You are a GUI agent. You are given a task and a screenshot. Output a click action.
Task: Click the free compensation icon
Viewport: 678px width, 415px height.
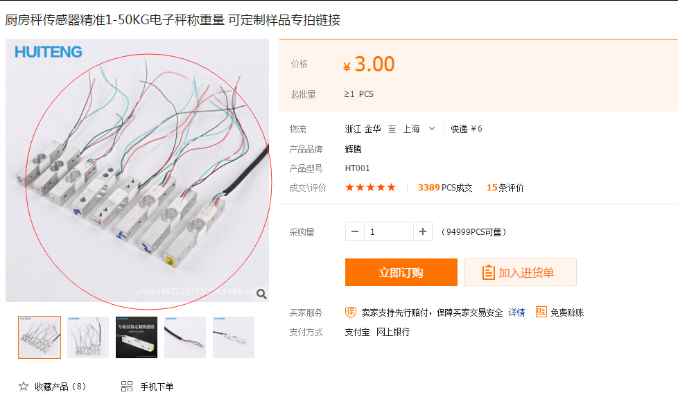click(541, 312)
